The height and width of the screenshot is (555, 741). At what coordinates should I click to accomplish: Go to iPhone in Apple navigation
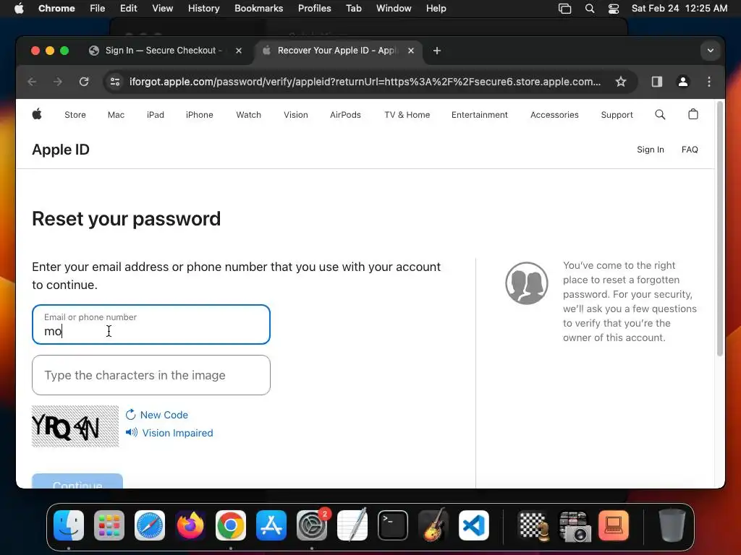tap(200, 115)
